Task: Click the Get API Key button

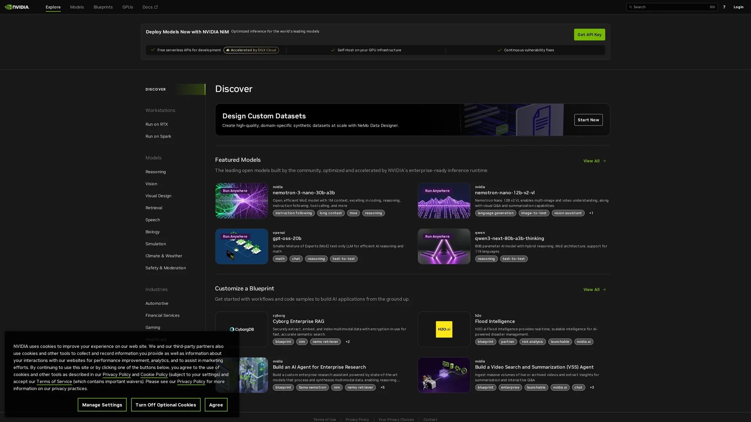Action: 589,34
